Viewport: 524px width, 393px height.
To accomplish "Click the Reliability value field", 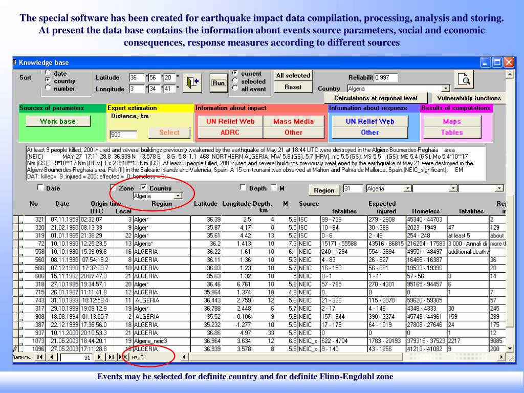I will 386,78.
